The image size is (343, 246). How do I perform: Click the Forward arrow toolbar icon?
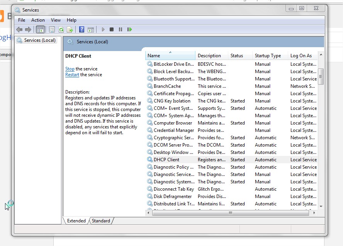coord(28,29)
